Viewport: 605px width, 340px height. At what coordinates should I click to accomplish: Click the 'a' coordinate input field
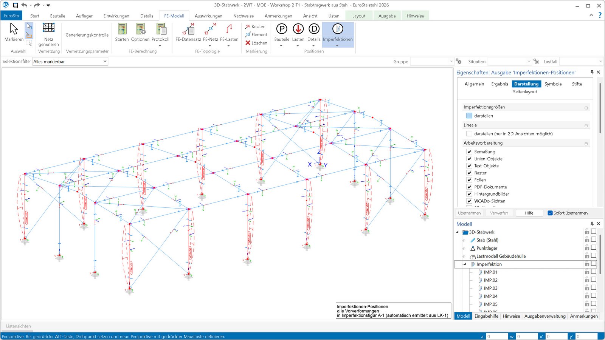[x=496, y=336]
